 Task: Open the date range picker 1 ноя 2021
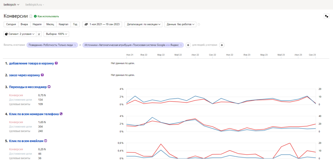pyautogui.click(x=102, y=24)
